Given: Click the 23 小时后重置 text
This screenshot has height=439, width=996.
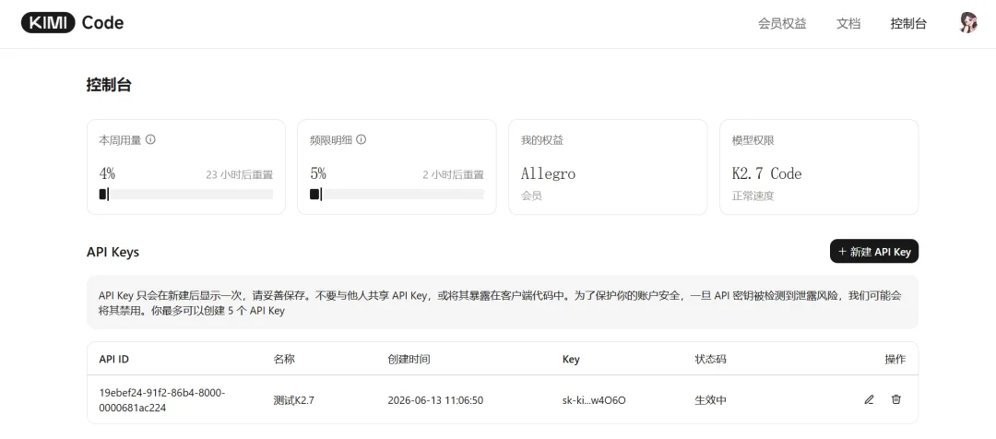Looking at the screenshot, I should pos(240,174).
